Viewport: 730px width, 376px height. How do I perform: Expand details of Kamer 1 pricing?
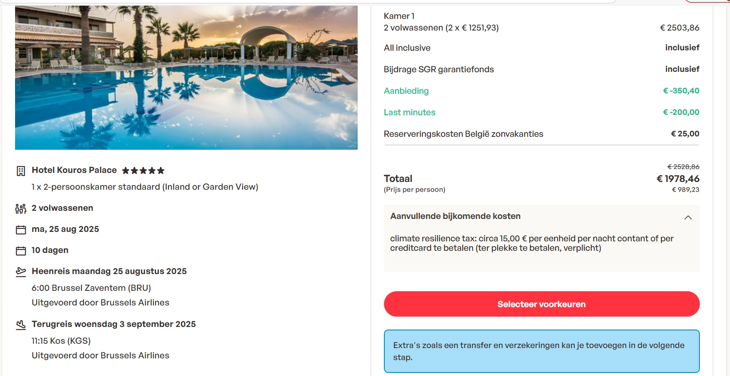click(399, 16)
